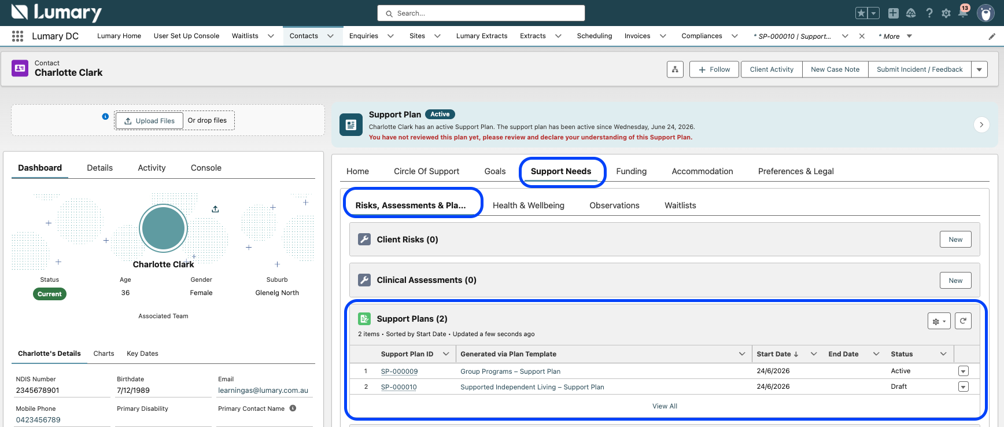Screen dimensions: 1004x427
Task: Click the upload photo icon near avatar
Action: point(215,209)
